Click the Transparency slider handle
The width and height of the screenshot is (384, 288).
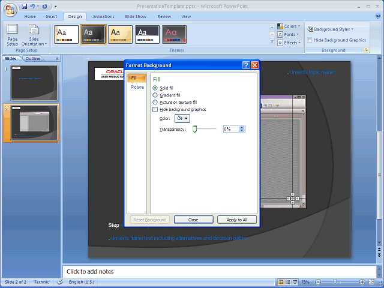pos(194,129)
